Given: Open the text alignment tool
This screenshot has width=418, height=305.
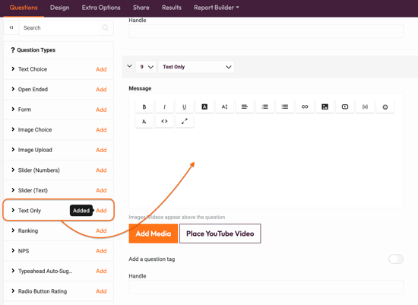Looking at the screenshot, I should tap(245, 106).
